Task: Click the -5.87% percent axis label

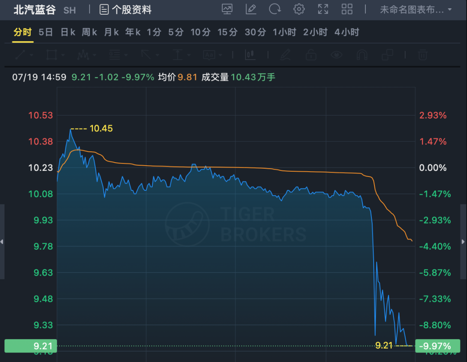Action: [x=435, y=272]
